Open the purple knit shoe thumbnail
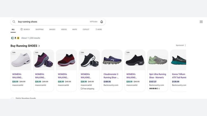Image resolution: width=207 pixels, height=116 pixels. pos(44,60)
